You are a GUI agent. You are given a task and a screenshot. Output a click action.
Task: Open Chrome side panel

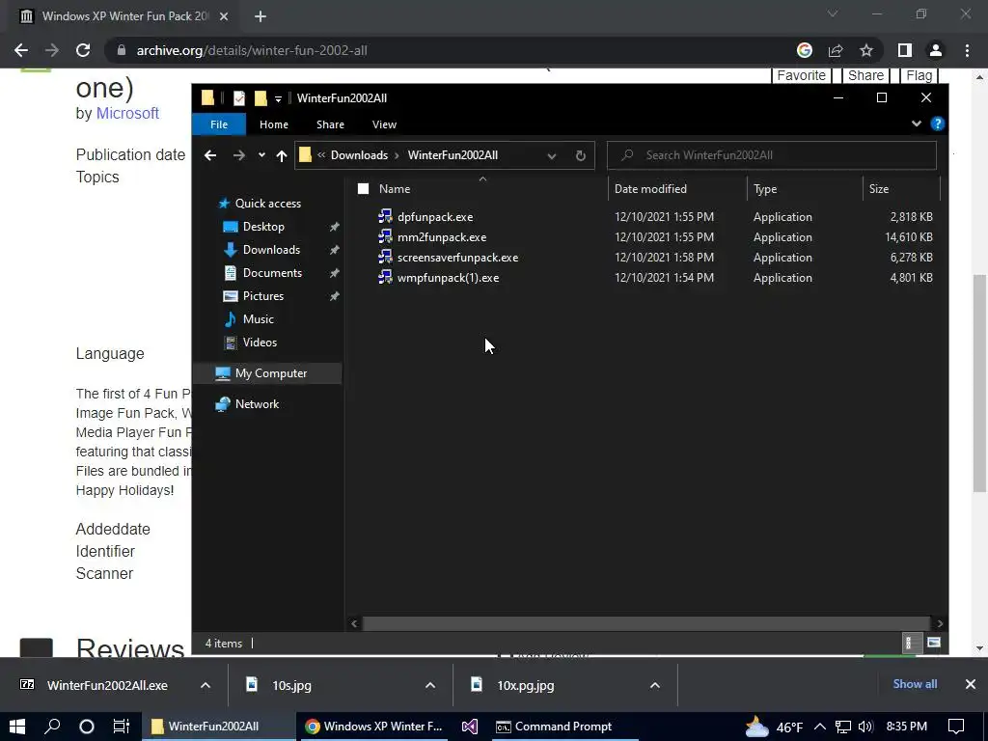pyautogui.click(x=905, y=50)
